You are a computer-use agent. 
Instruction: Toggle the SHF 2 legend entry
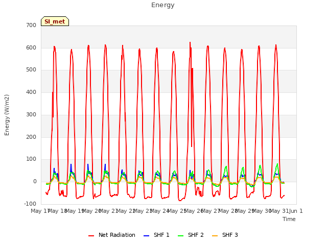191,235
